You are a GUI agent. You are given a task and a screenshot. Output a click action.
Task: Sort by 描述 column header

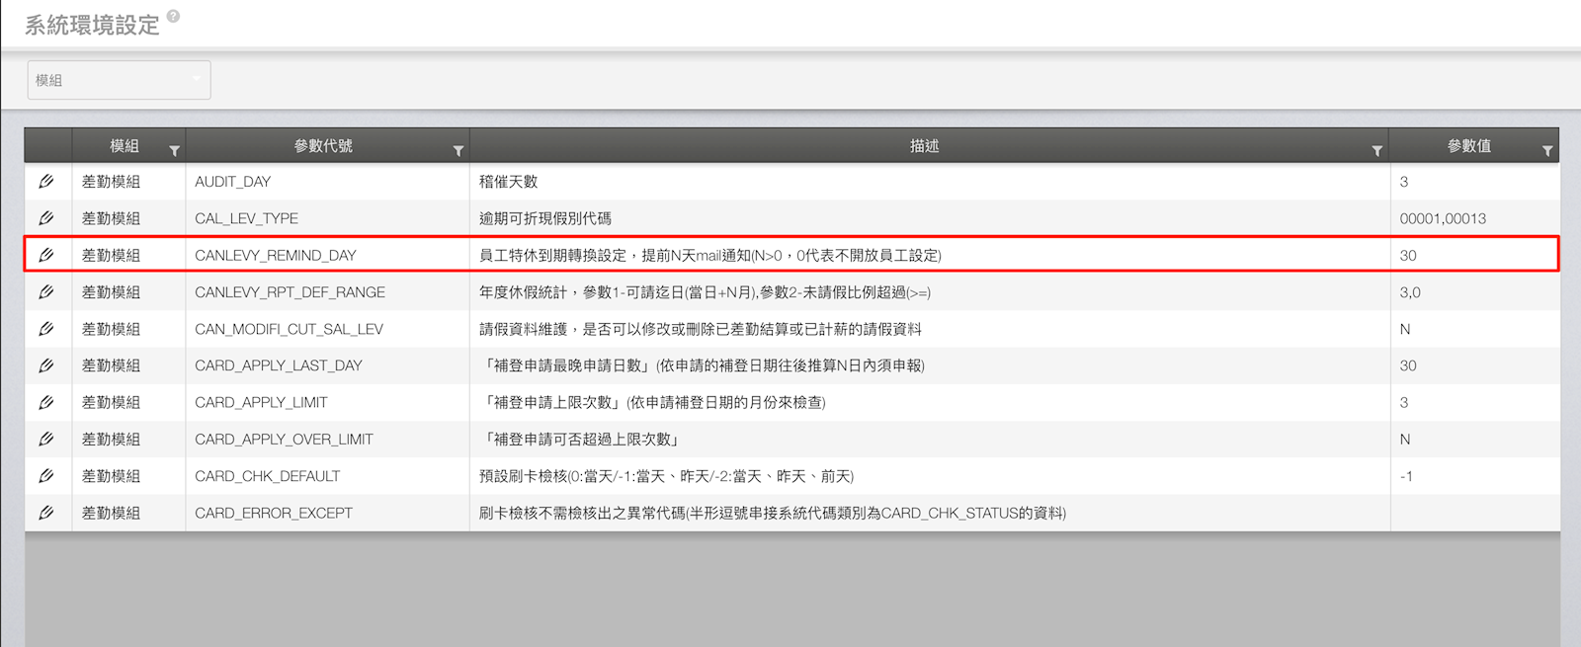(x=924, y=146)
